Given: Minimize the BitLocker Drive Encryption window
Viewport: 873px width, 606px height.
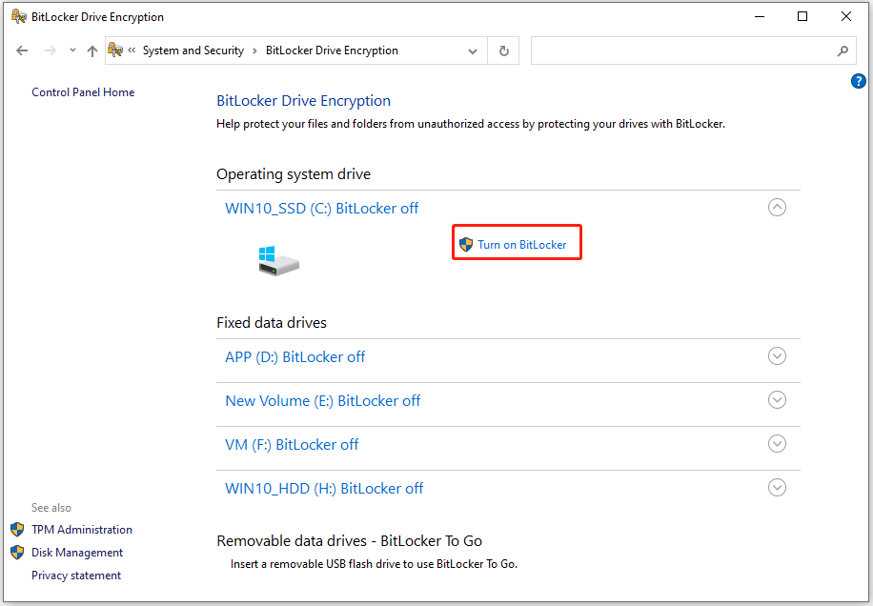Looking at the screenshot, I should click(x=760, y=17).
